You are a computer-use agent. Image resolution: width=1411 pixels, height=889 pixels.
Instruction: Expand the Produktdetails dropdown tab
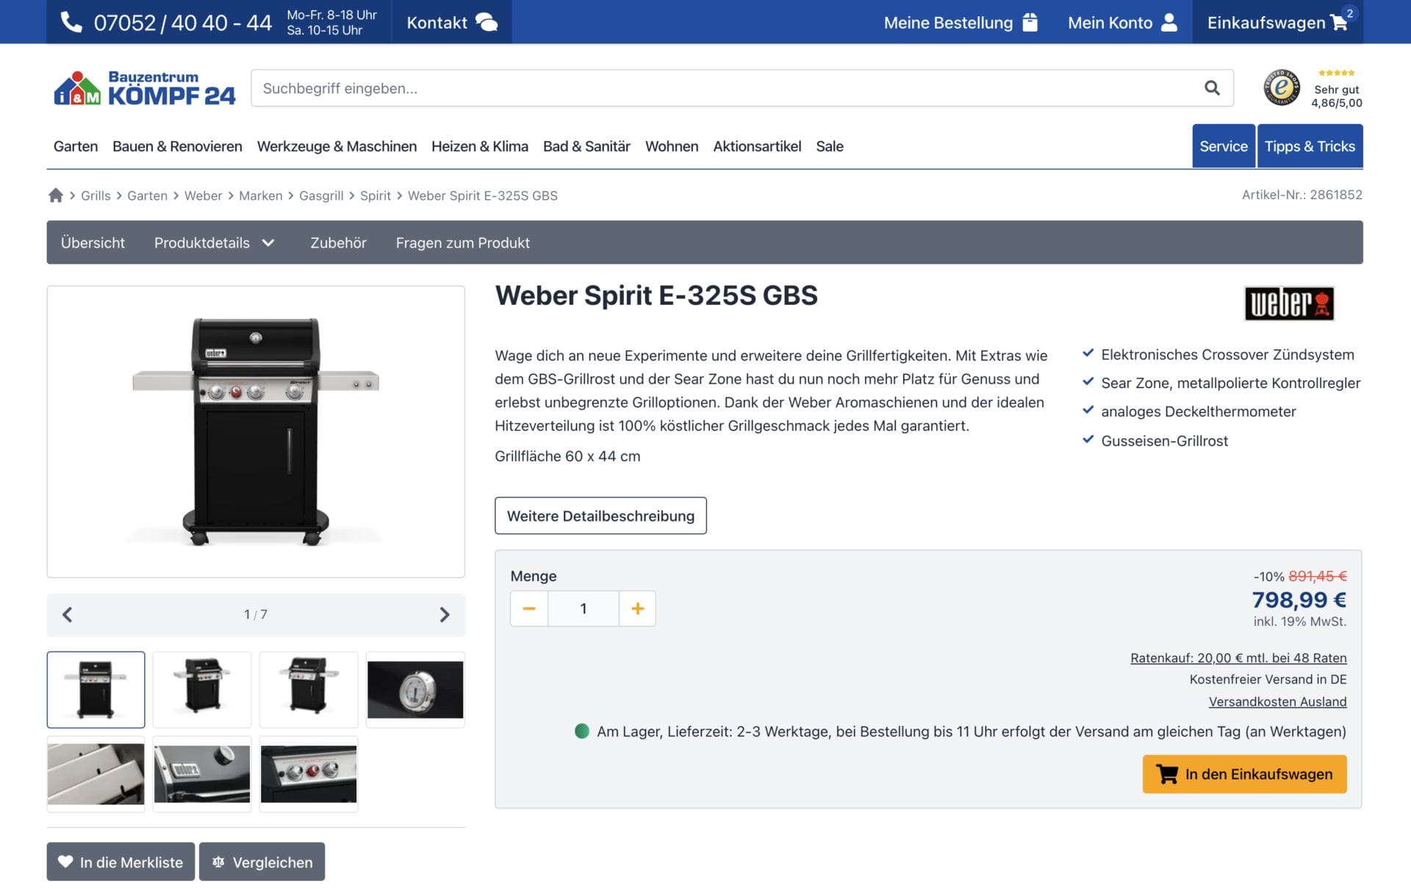pos(212,242)
